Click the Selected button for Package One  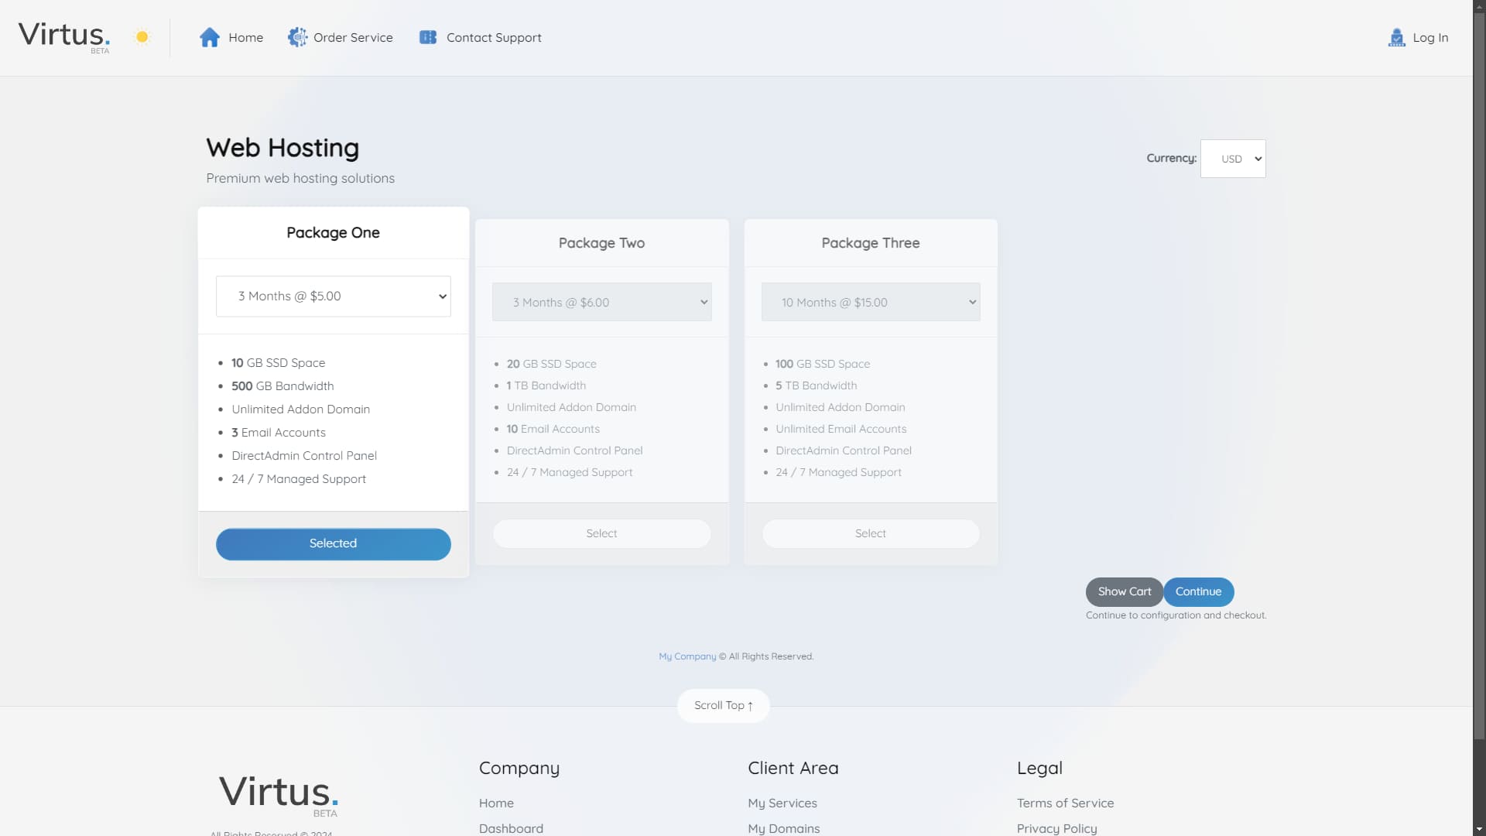(x=334, y=544)
